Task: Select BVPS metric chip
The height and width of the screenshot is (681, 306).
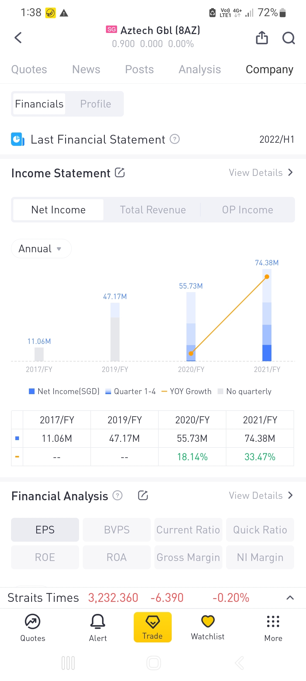Action: tap(117, 530)
